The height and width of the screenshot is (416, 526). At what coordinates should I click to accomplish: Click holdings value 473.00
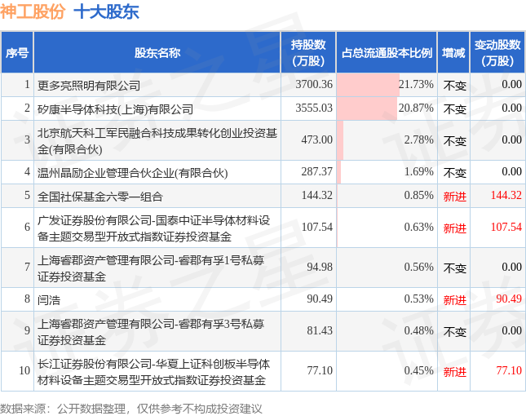click(317, 139)
